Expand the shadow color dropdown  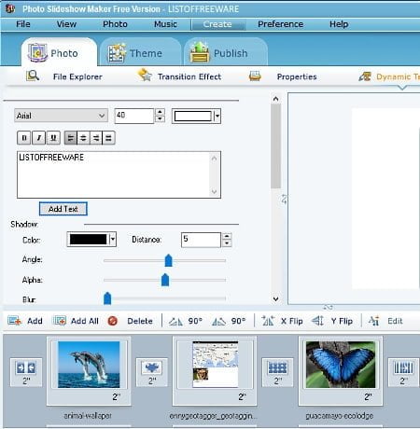tap(113, 240)
